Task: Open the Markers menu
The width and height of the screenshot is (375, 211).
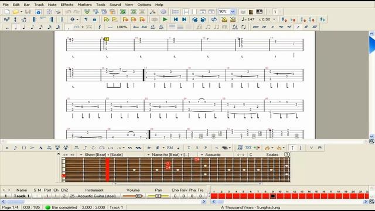Action: coord(84,5)
